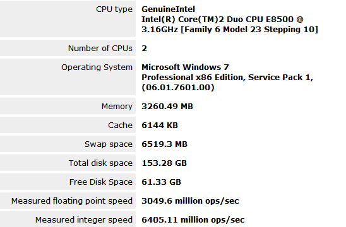Click the 6405.11 million ops/sec value
The image size is (346, 227).
pyautogui.click(x=193, y=220)
